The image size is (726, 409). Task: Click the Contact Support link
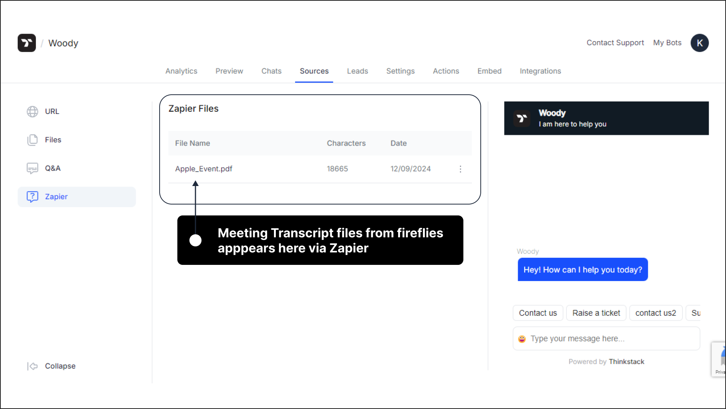pos(615,43)
